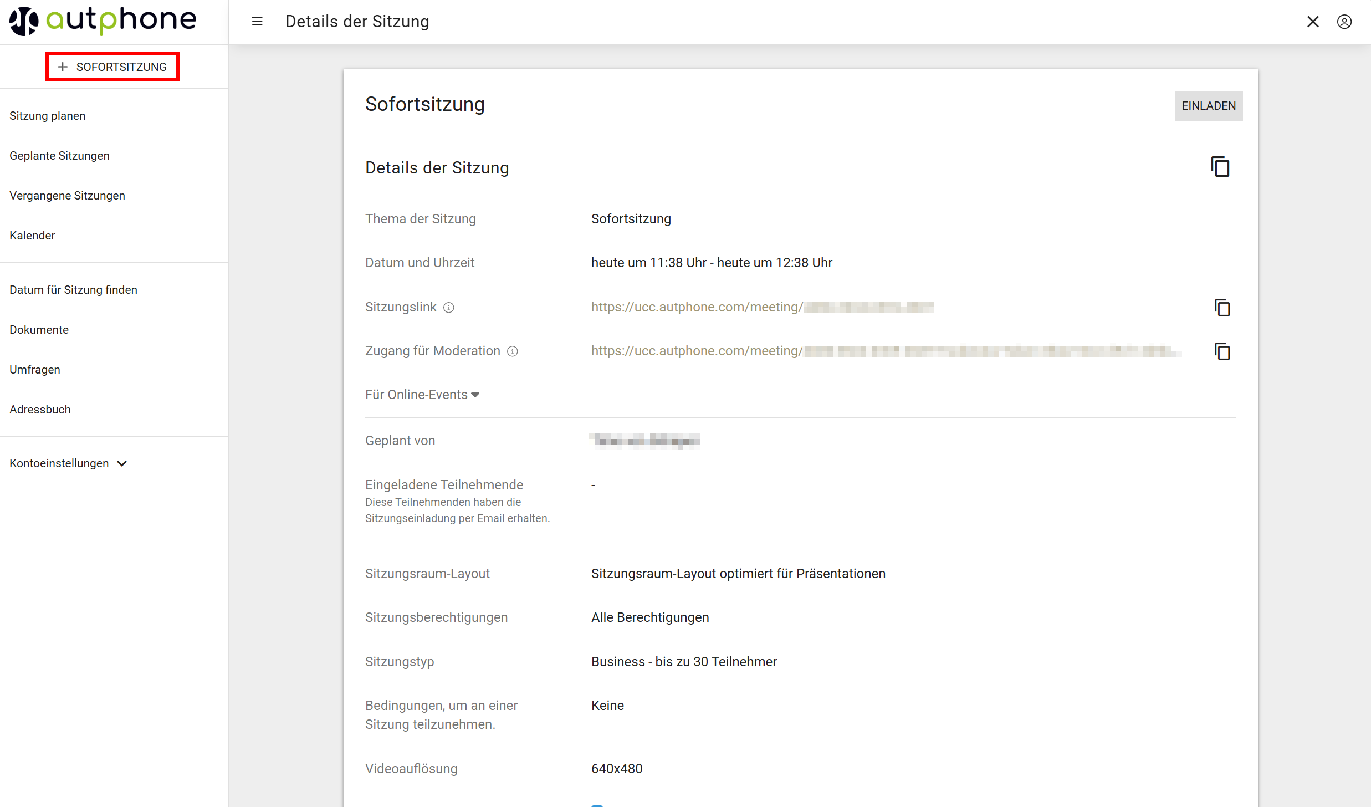
Task: Go to Geplante Sitzungen
Action: pos(60,156)
